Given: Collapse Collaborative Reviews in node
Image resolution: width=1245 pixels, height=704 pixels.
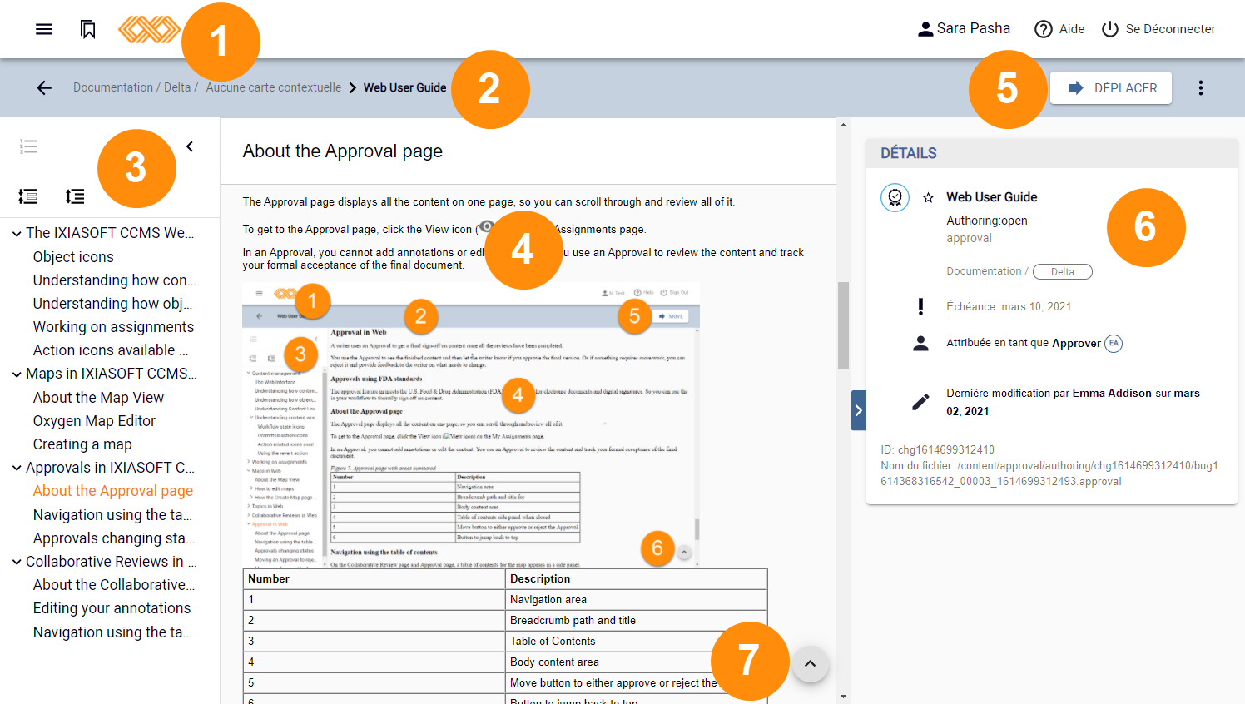Looking at the screenshot, I should click(x=17, y=562).
